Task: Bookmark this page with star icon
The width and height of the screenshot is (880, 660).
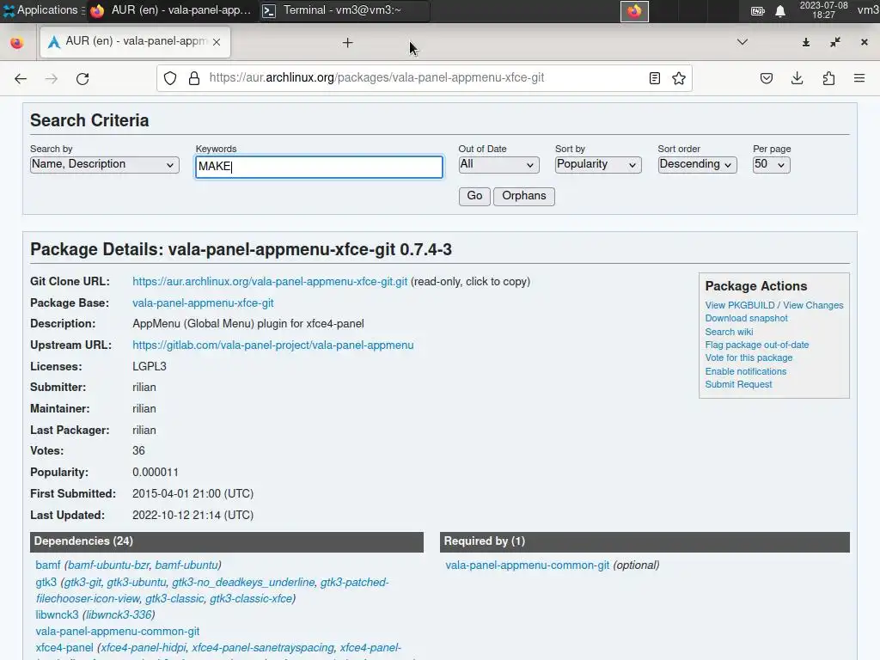Action: point(679,78)
